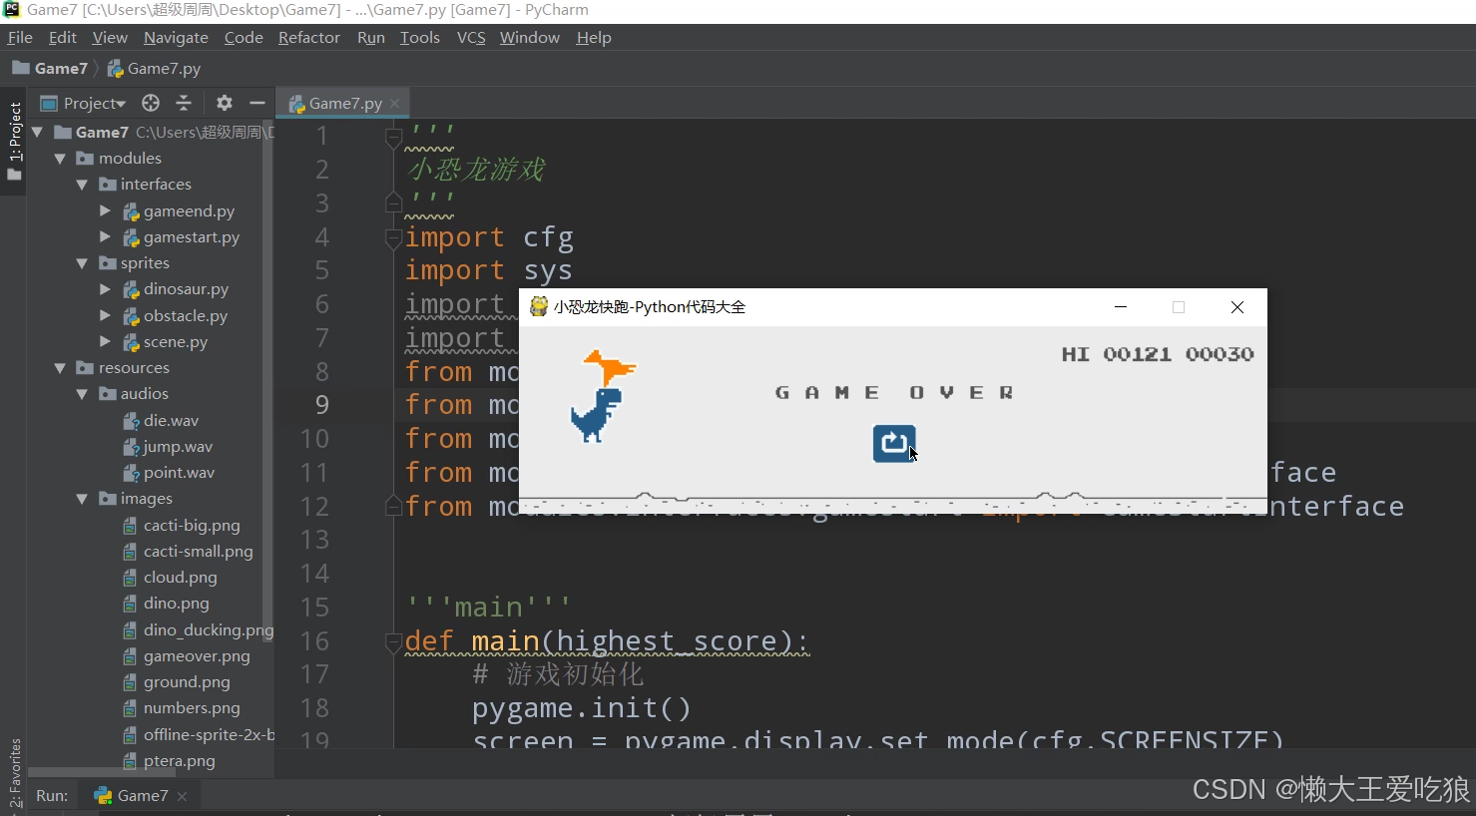Collapse the audios folder arrow

tap(82, 394)
